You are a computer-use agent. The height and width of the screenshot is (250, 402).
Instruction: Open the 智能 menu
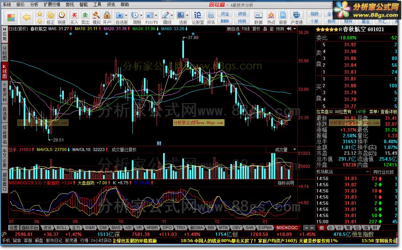[x=83, y=4]
